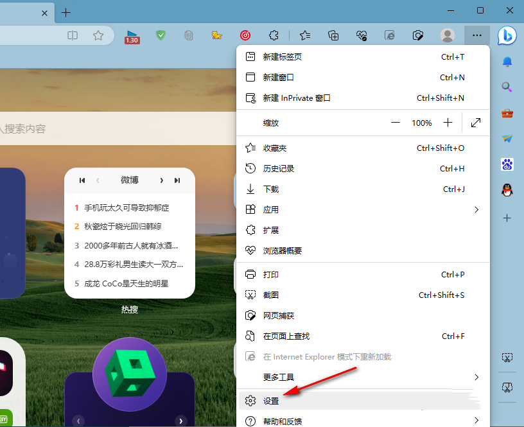Open the green cube app icon
Image resolution: width=524 pixels, height=427 pixels.
click(130, 374)
